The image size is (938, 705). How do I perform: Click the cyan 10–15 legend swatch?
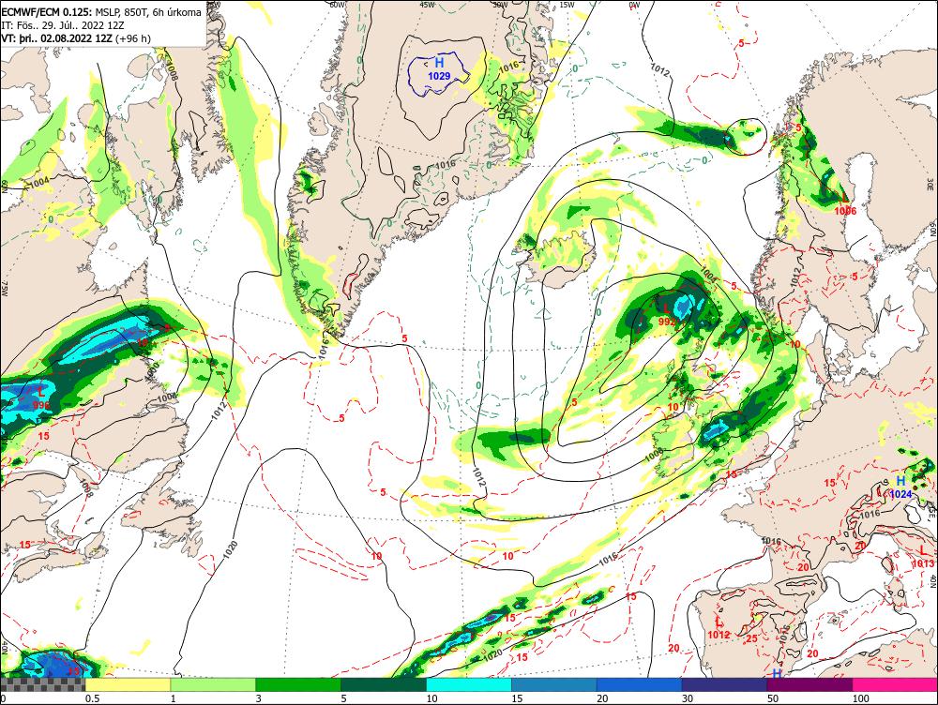click(x=469, y=684)
